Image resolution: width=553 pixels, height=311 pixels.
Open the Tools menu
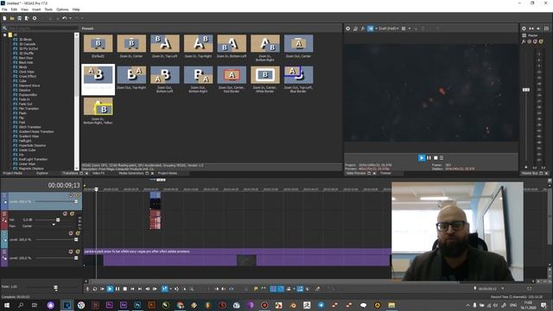(48, 10)
